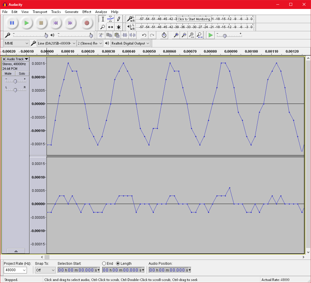This screenshot has width=311, height=283.
Task: Open the Effect menu
Action: pyautogui.click(x=87, y=12)
